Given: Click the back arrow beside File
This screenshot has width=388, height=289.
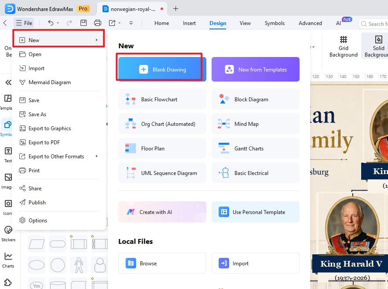Looking at the screenshot, I should click(5, 23).
